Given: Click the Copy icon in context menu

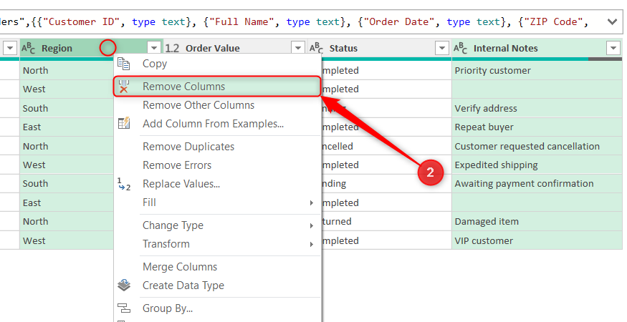Looking at the screenshot, I should [x=123, y=64].
